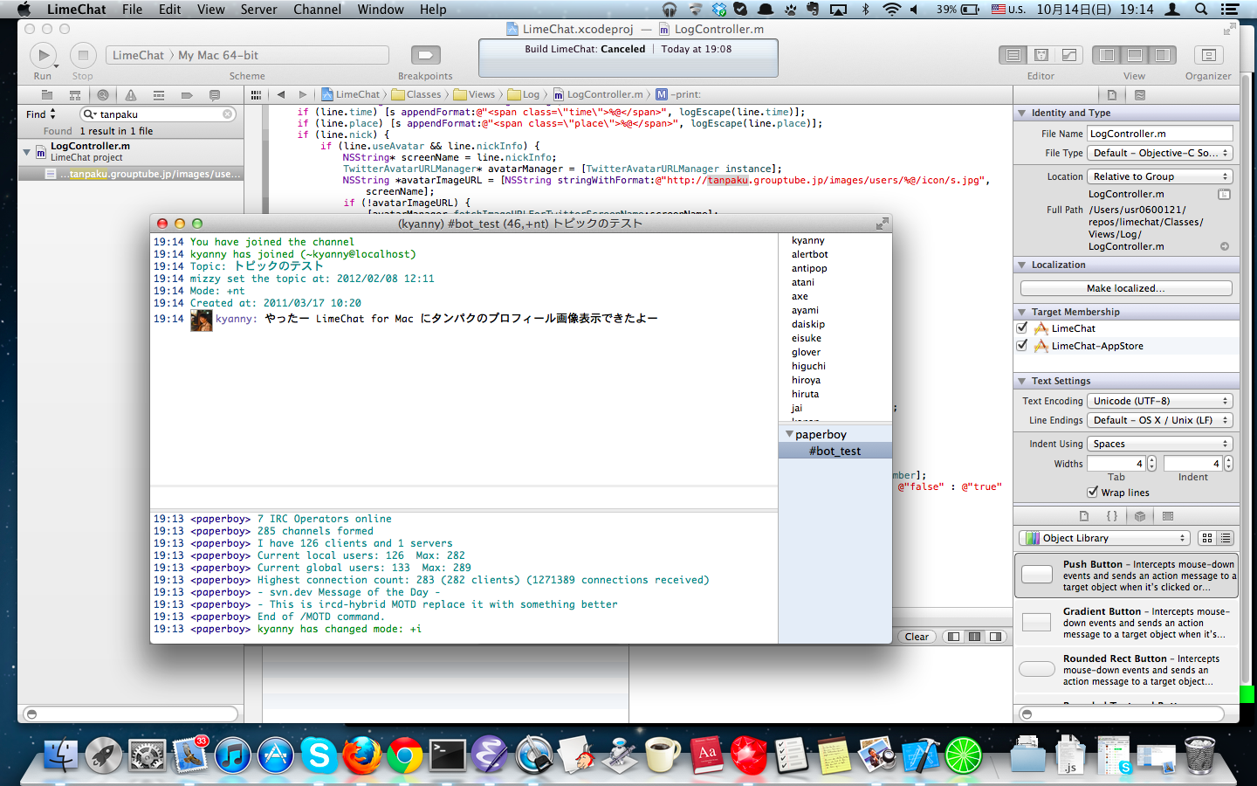Collapse LogController.m search result group
Screen dimensions: 1257x786
point(26,152)
